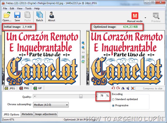Click the Preview toolbar icon
This screenshot has height=123, width=167.
156,17
